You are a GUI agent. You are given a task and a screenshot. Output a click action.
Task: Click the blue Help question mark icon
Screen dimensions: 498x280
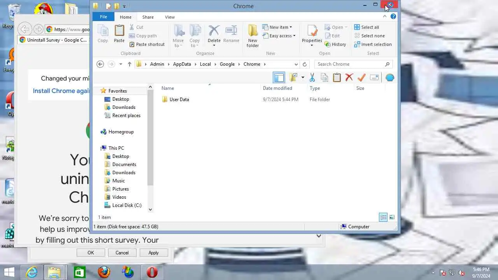[393, 17]
